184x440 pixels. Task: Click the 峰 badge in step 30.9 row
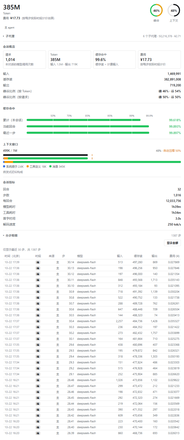point(38,292)
